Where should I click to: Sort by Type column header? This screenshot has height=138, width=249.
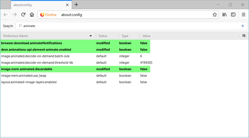click(129, 36)
